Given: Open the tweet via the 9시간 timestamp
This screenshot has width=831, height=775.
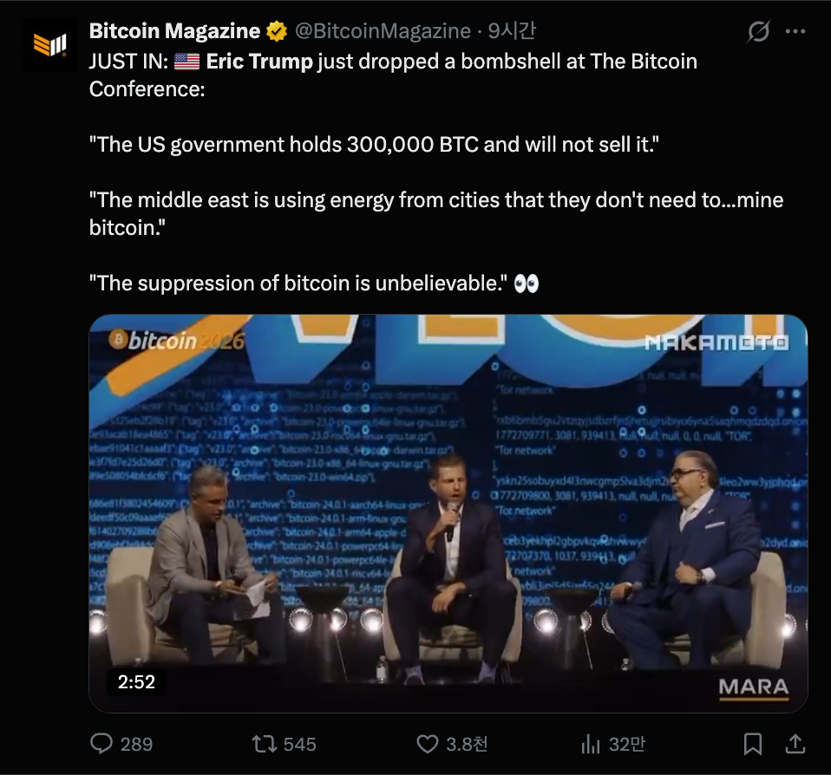Looking at the screenshot, I should click(x=512, y=32).
